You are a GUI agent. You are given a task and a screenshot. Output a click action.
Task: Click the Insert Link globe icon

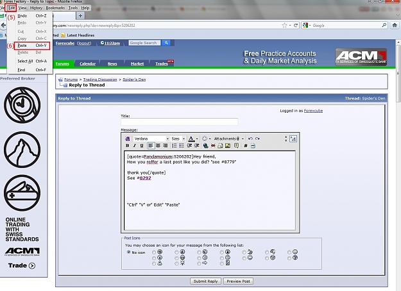(205, 145)
